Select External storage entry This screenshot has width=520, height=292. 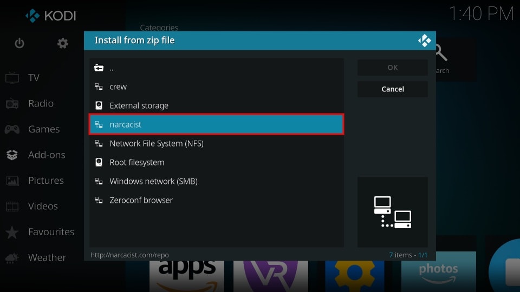click(216, 105)
